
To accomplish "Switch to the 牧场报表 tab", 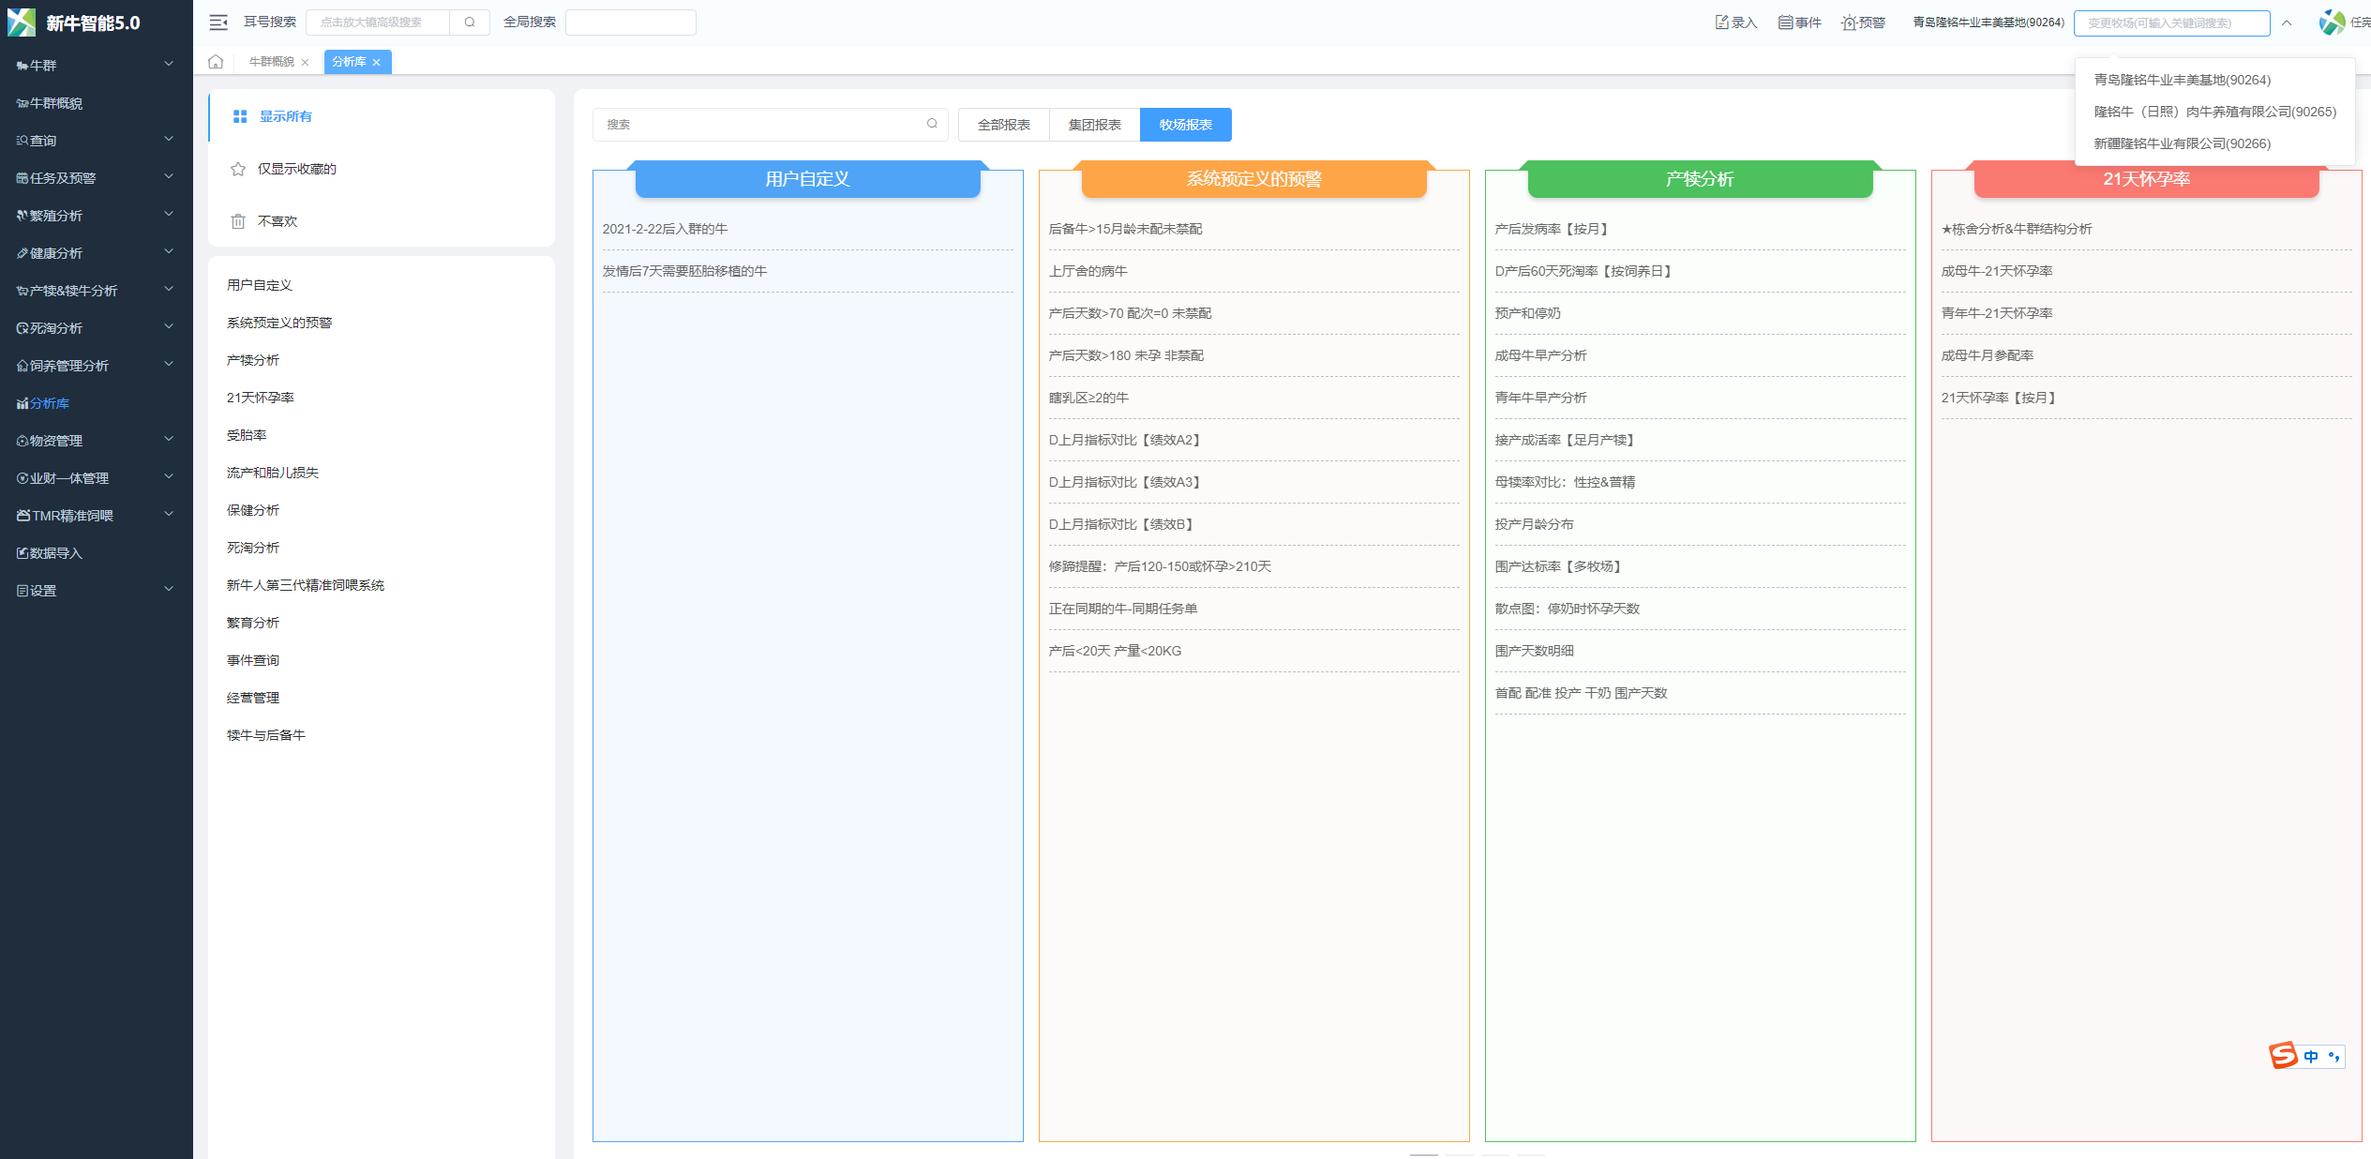I will pyautogui.click(x=1185, y=125).
